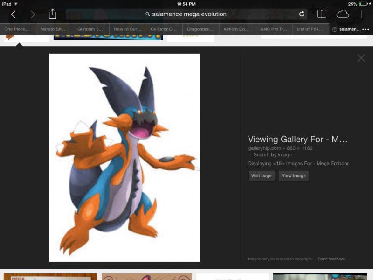Tap the Safari back arrow
373x280 pixels.
pos(14,14)
